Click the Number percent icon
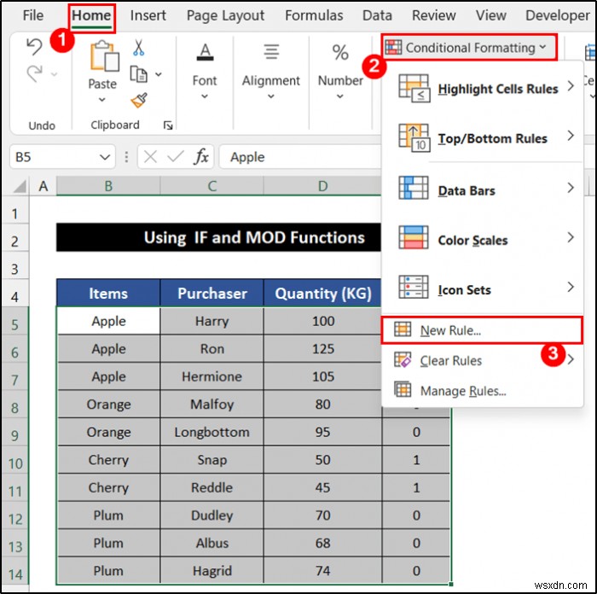The image size is (597, 594). click(x=340, y=52)
